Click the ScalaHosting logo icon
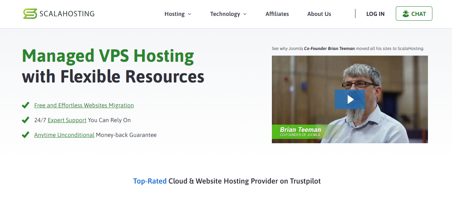Screen dimensions: 452x198 point(30,14)
